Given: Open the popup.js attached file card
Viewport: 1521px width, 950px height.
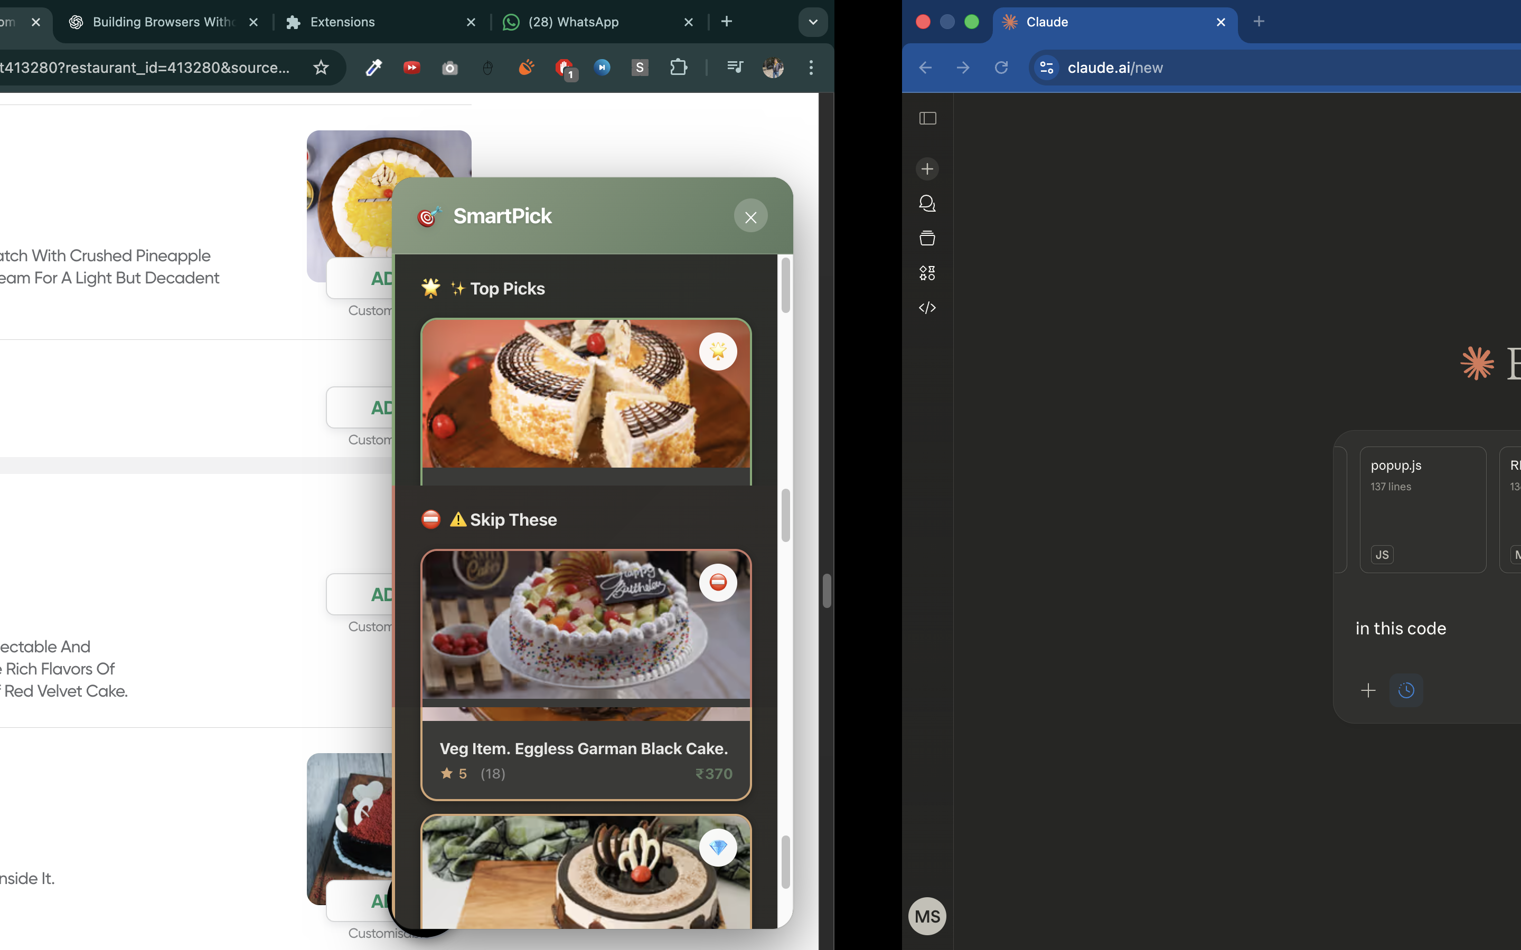Looking at the screenshot, I should pyautogui.click(x=1422, y=509).
